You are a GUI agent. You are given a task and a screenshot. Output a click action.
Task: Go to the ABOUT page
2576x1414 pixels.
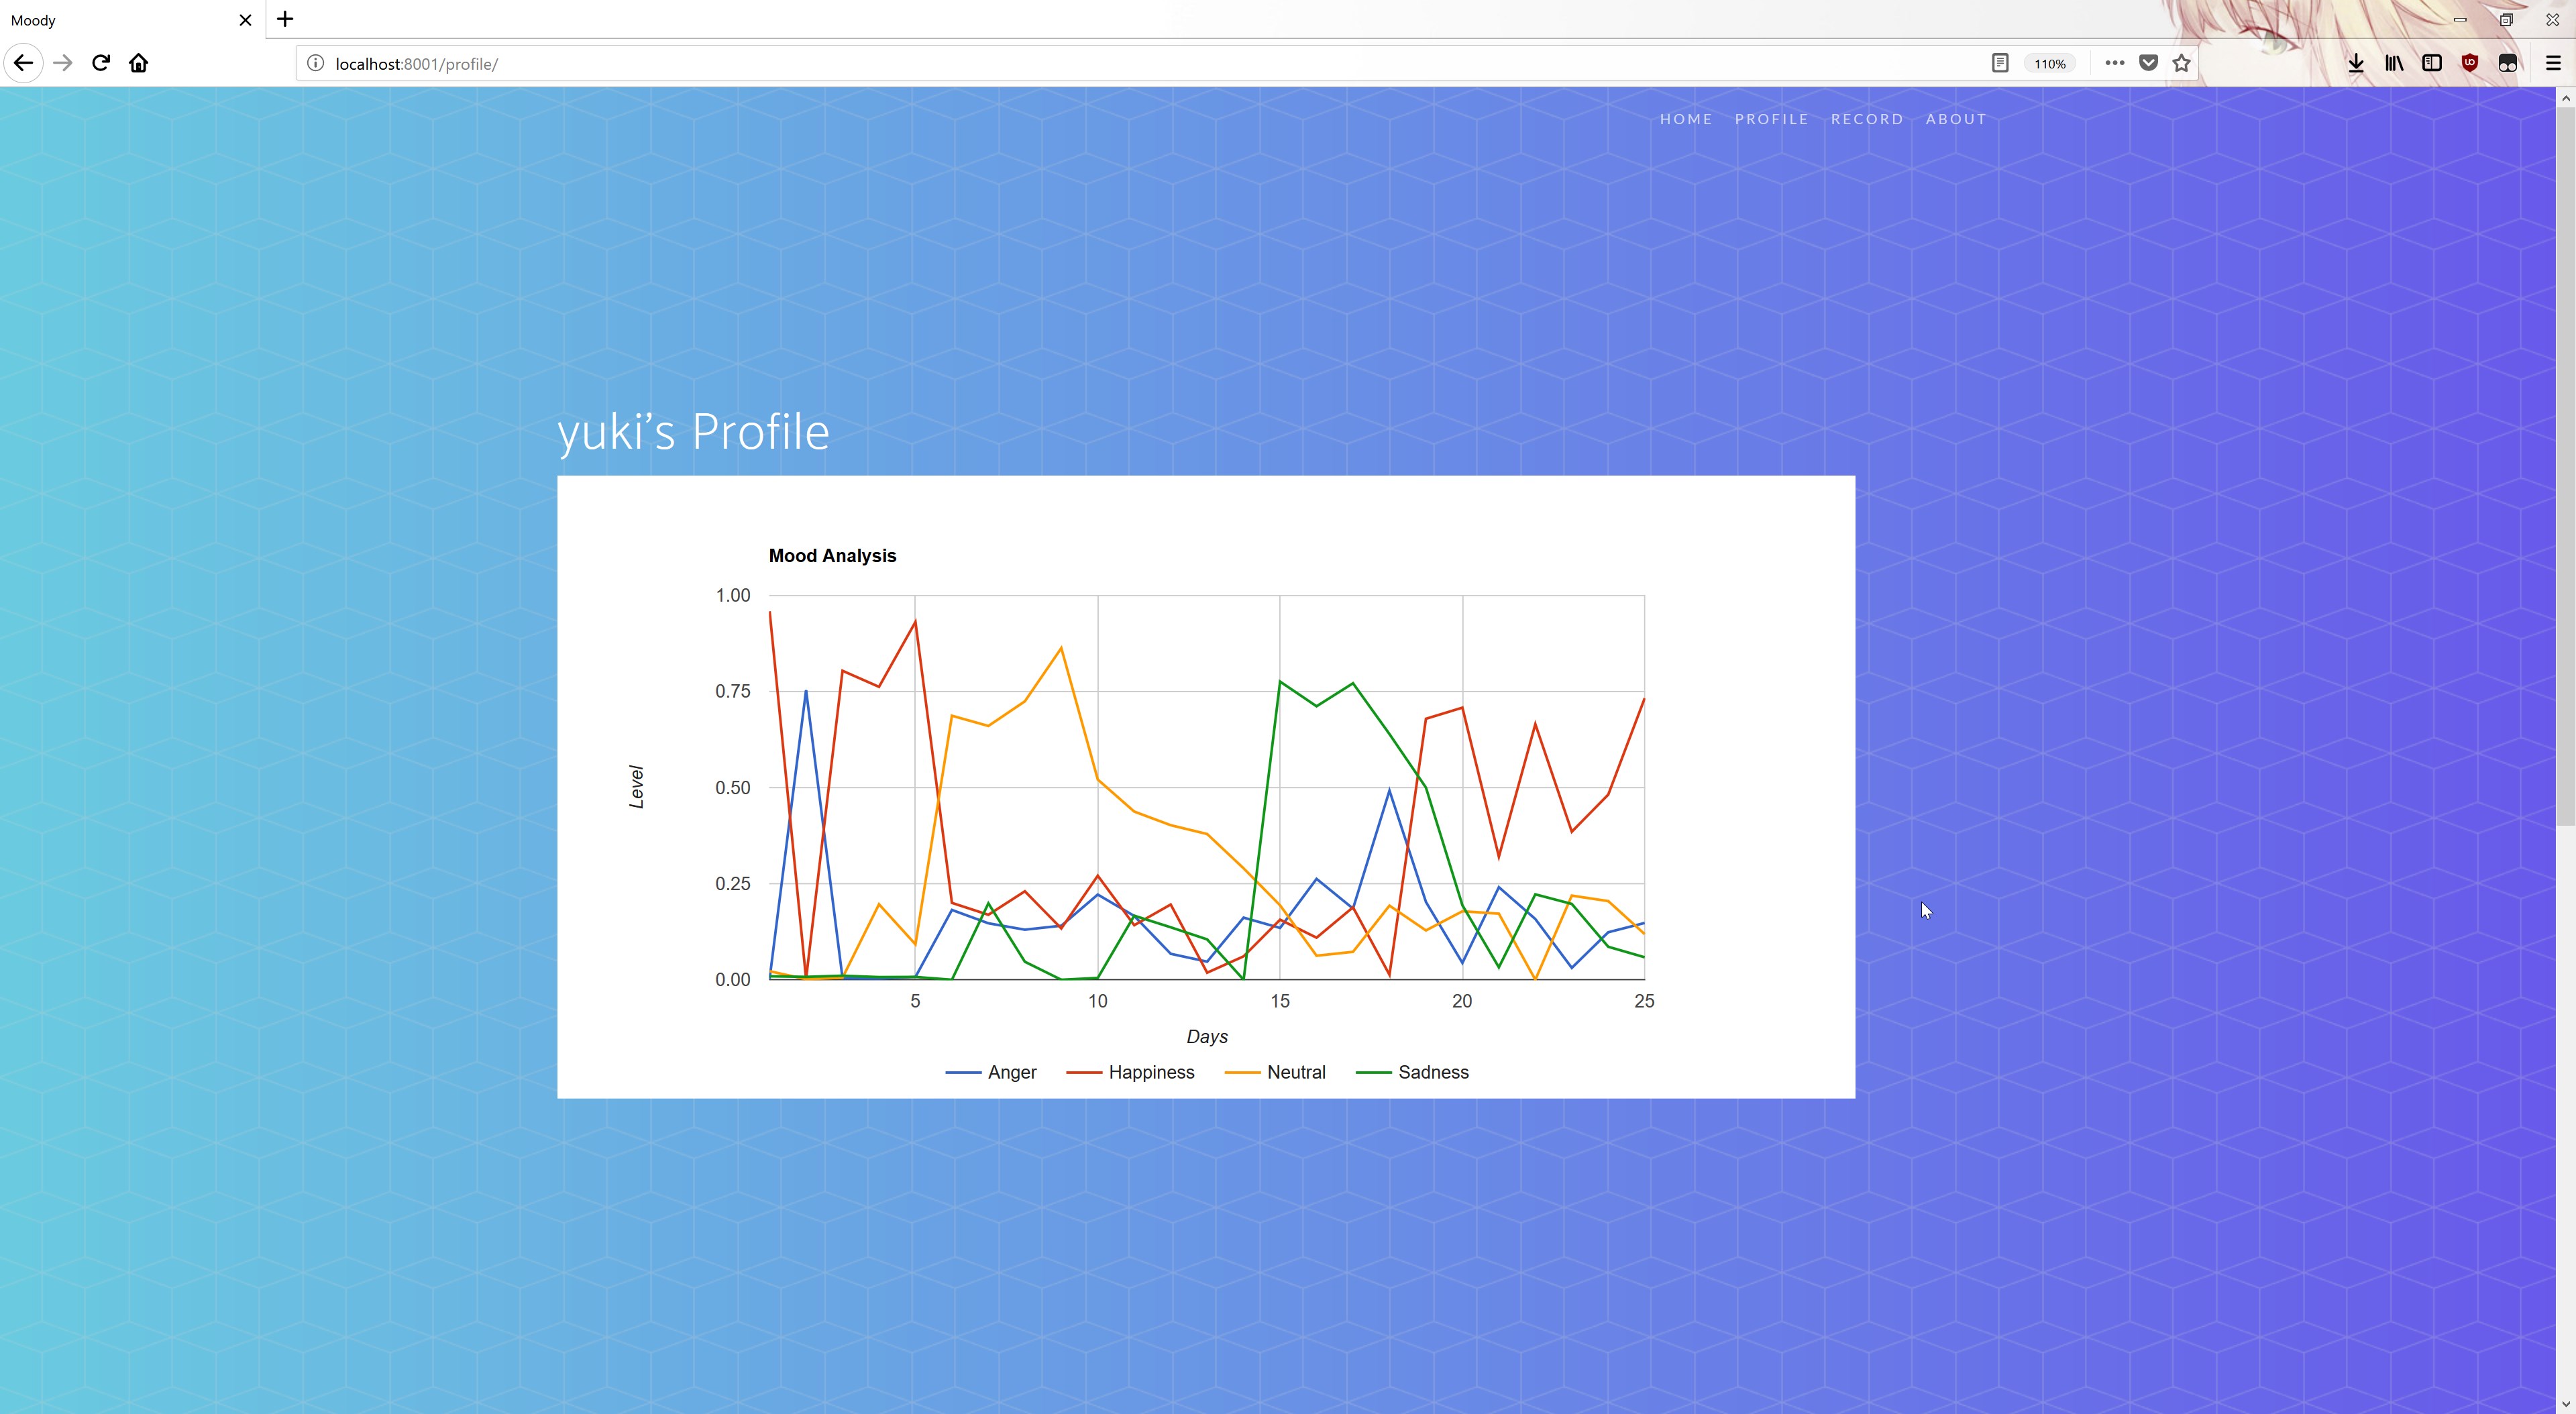tap(1956, 119)
